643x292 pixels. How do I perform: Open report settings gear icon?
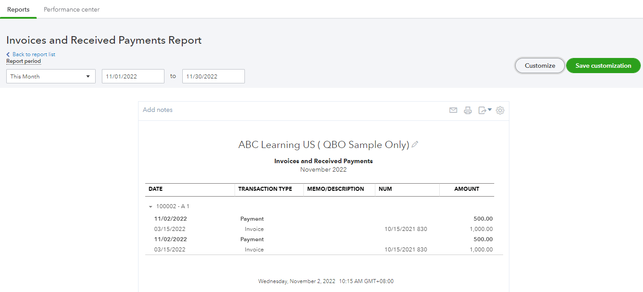500,110
